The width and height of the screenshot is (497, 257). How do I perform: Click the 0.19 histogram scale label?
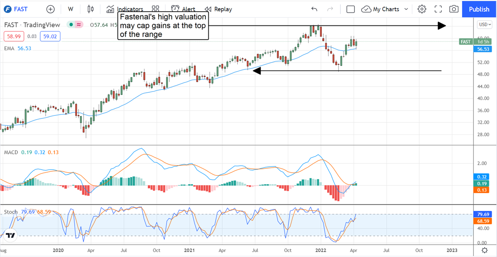tap(482, 183)
